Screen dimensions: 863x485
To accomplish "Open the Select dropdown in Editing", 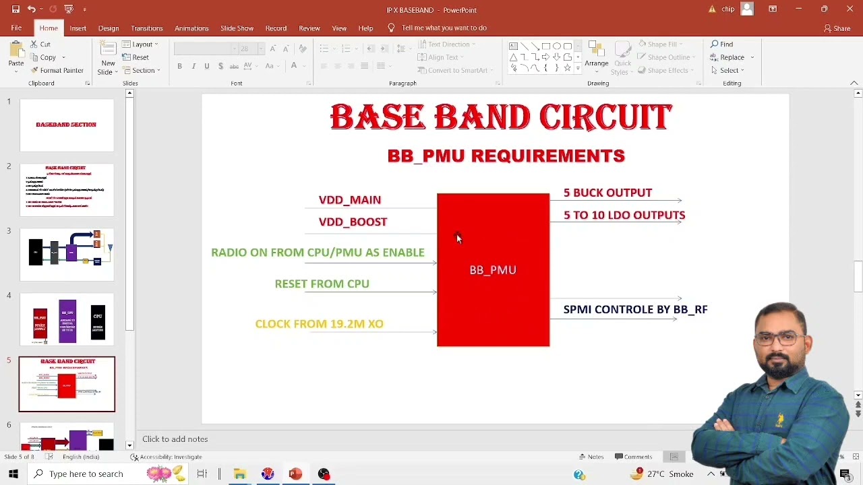I will [727, 70].
